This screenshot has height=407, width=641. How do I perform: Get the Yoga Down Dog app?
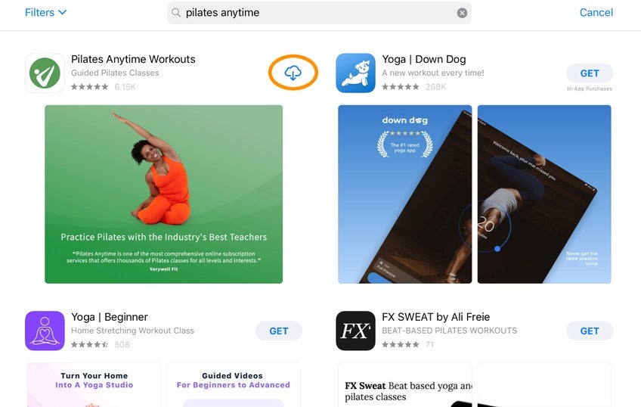tap(589, 73)
